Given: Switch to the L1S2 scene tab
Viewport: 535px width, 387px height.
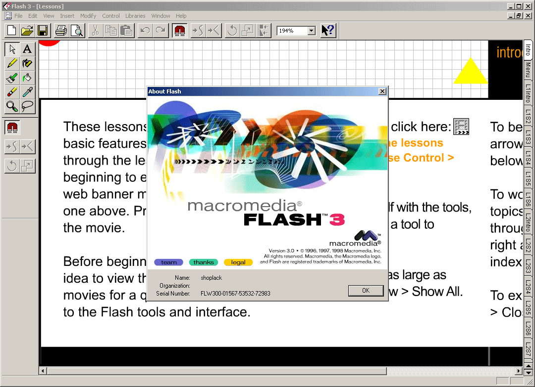Looking at the screenshot, I should 528,117.
